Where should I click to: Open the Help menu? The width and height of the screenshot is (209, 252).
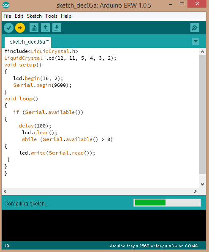point(66,16)
